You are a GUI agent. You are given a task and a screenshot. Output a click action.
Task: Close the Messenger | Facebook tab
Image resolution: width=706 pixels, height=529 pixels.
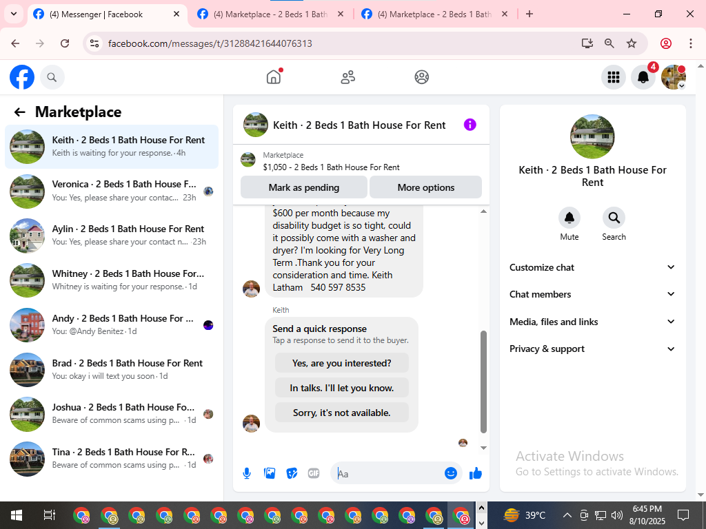tap(176, 14)
